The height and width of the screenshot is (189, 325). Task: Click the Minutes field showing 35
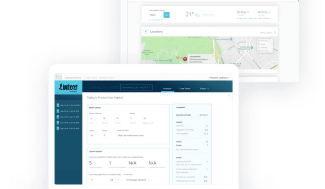point(108,118)
